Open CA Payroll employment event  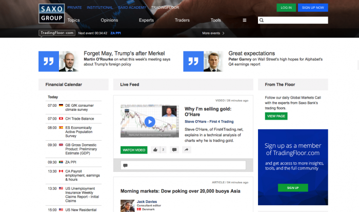[83, 176]
